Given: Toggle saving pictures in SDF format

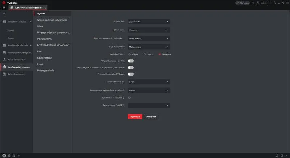Looking at the screenshot, I should [x=130, y=67].
